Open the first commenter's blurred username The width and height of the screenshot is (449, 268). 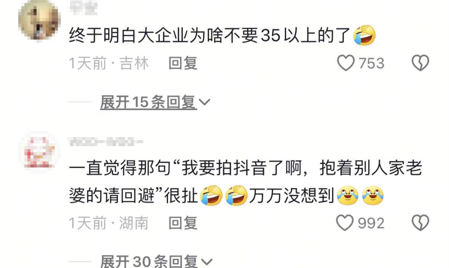[x=83, y=7]
